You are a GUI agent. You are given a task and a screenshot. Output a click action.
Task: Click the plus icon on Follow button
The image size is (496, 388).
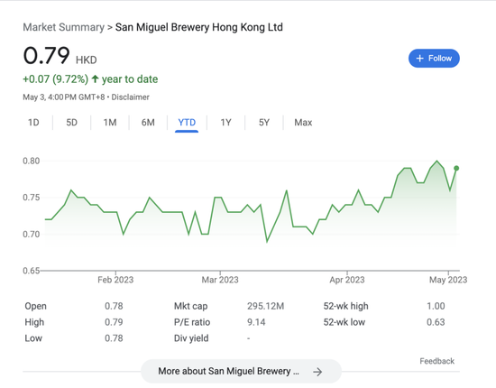pos(419,59)
